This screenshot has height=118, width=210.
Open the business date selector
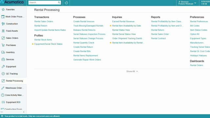[205, 3]
